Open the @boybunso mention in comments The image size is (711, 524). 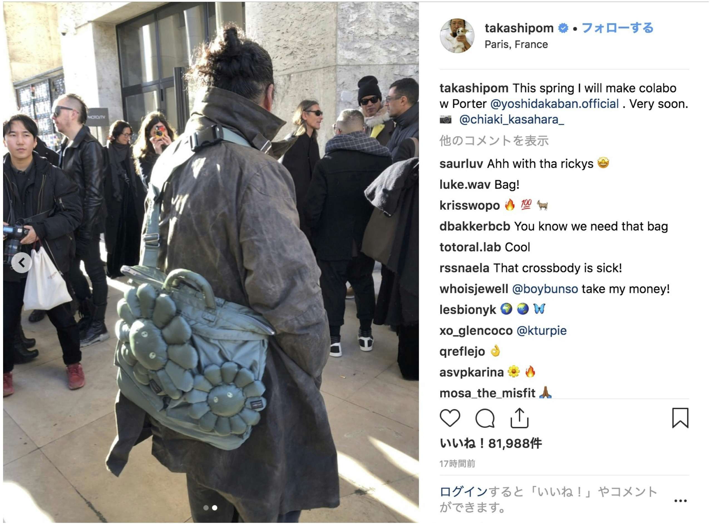click(545, 289)
